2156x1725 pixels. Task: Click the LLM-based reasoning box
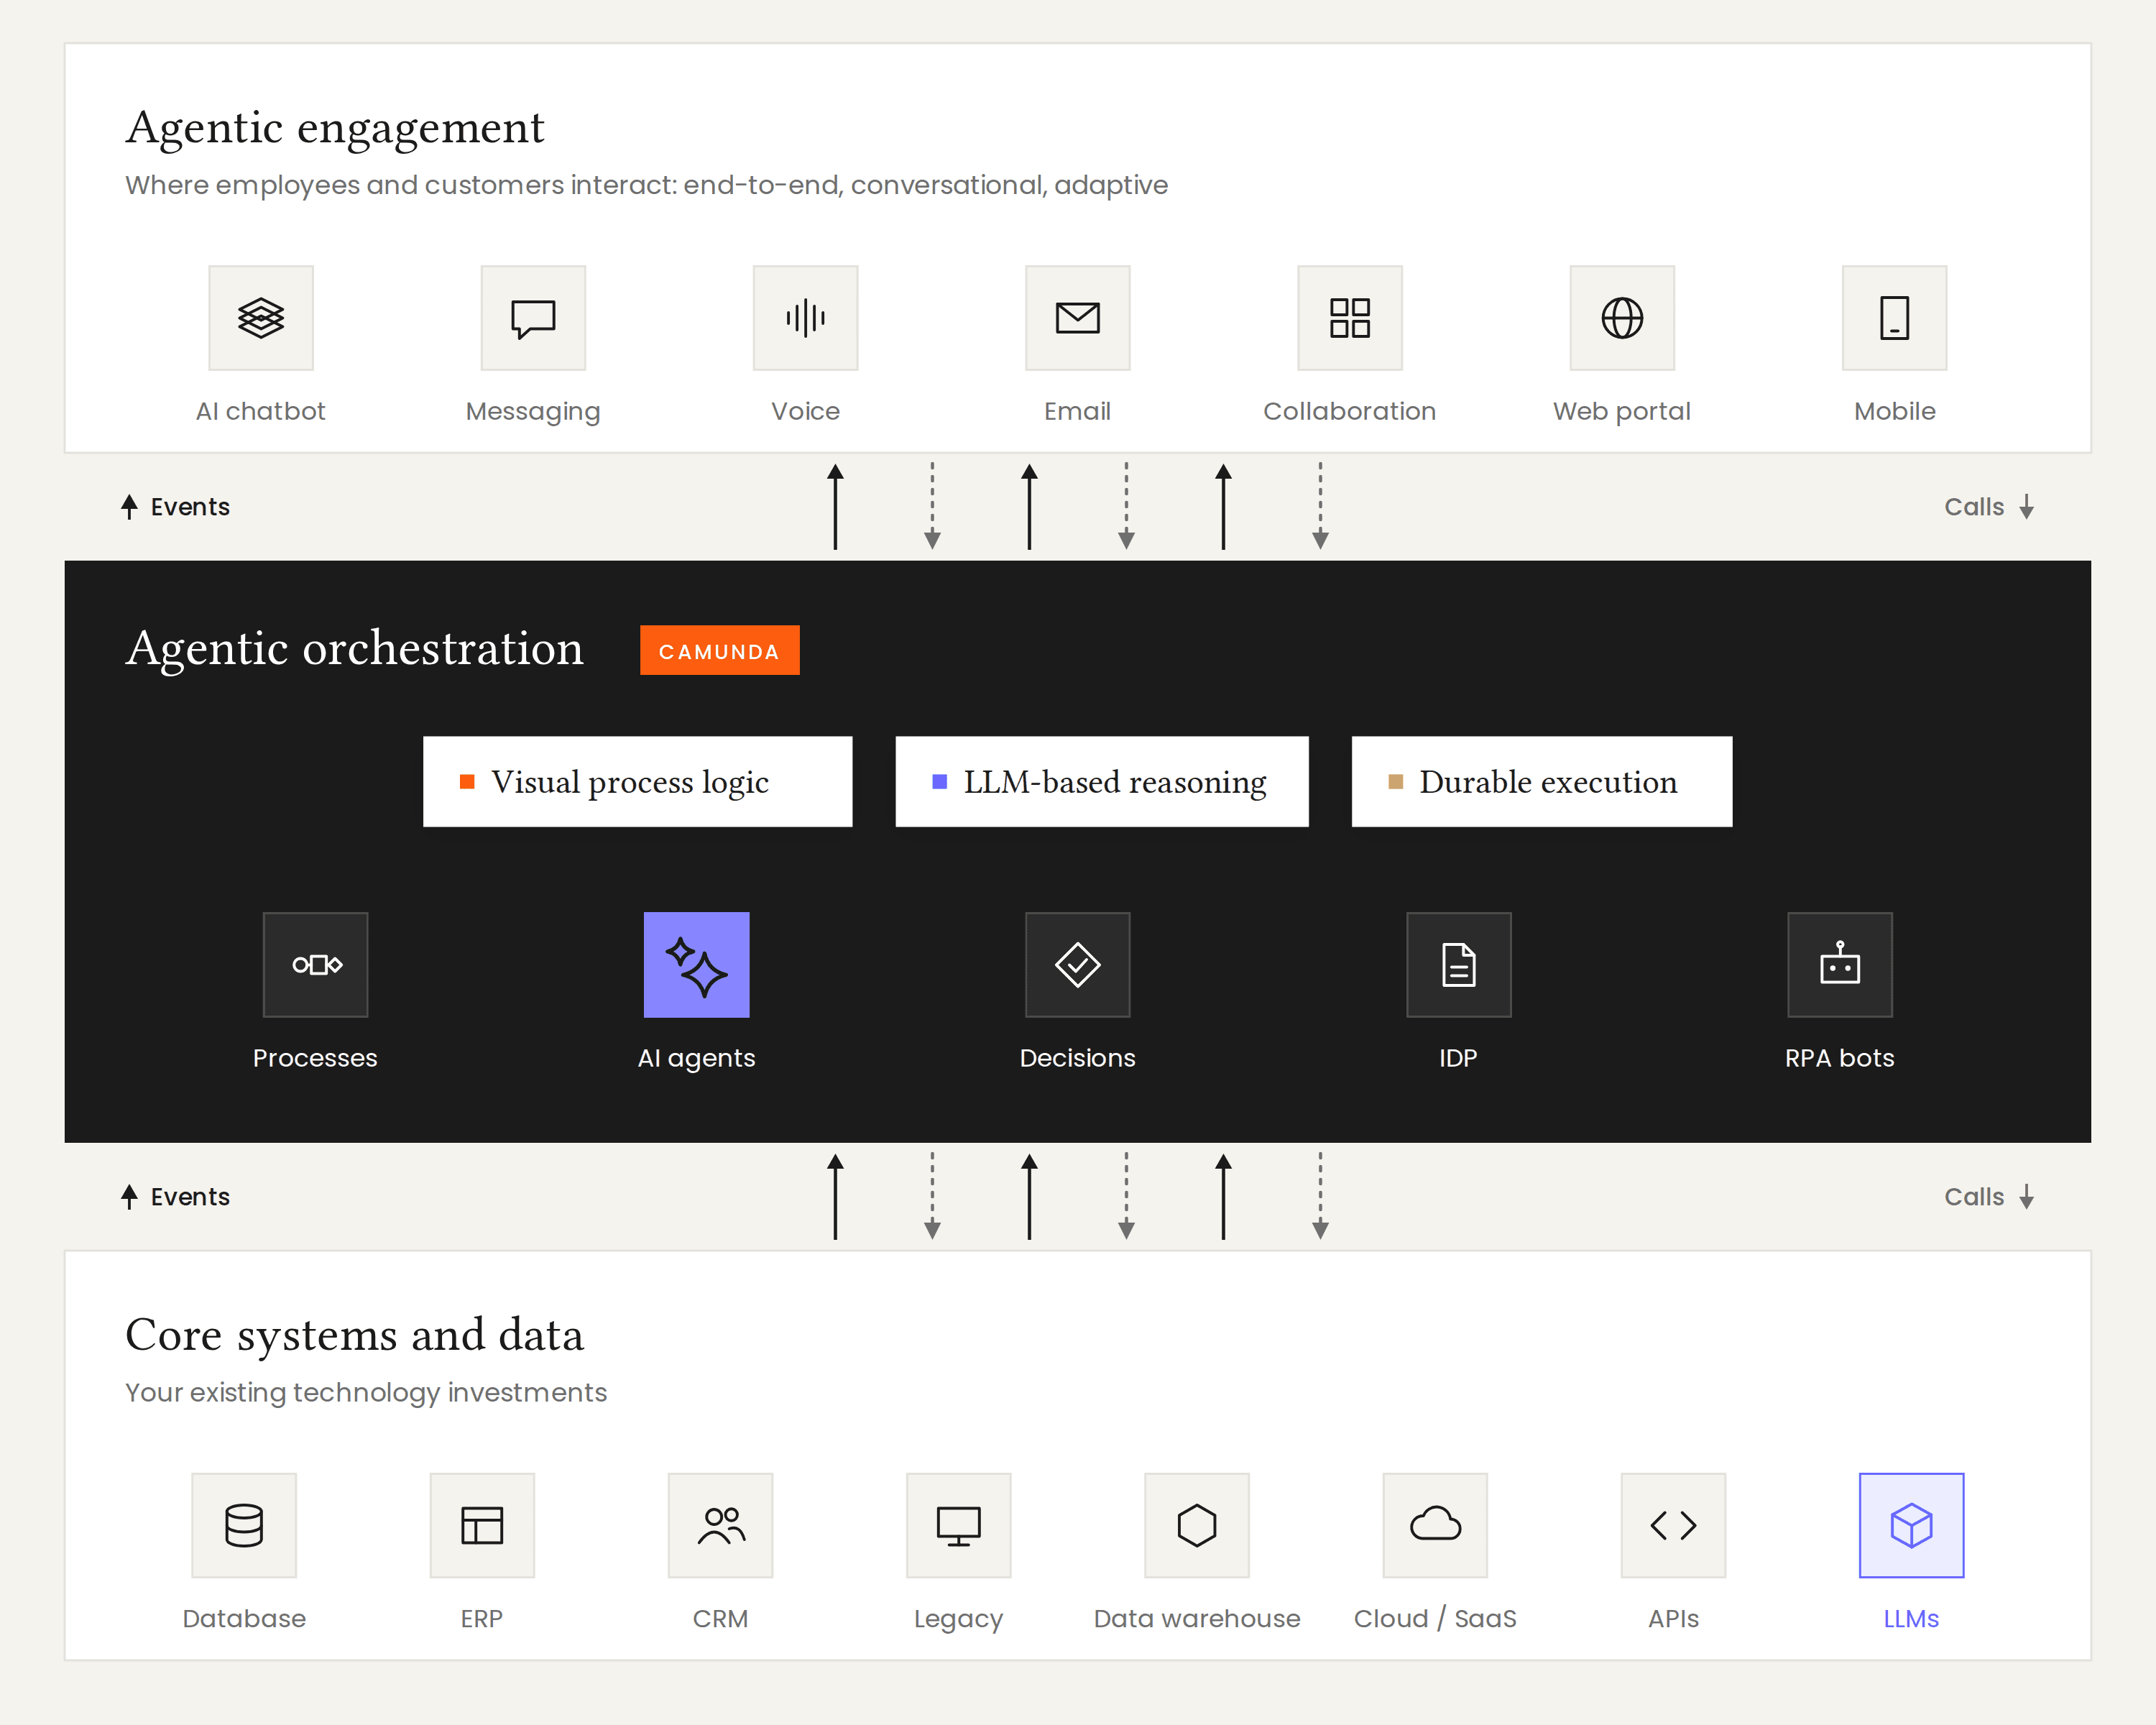pyautogui.click(x=1102, y=782)
